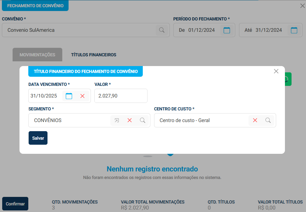Search Convênio using magnifier icon

[162, 30]
